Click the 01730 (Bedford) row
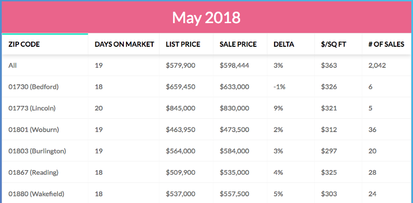Image resolution: width=413 pixels, height=203 pixels. [206, 86]
